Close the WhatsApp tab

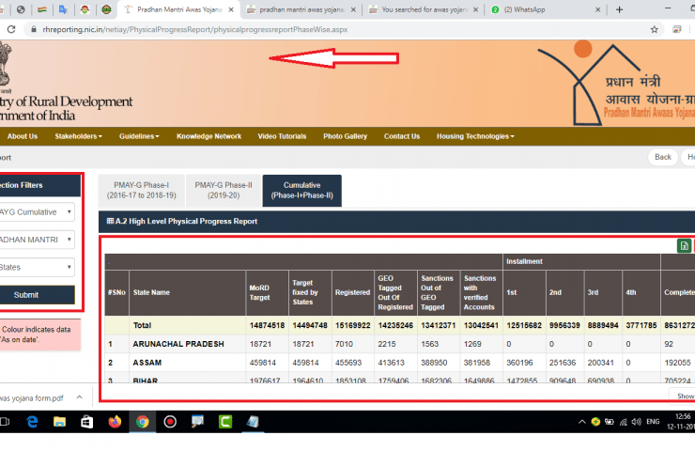(598, 9)
